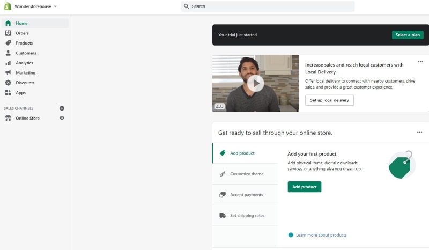429x250 pixels.
Task: Open the Wonderstorehouse store dropdown
Action: (x=35, y=6)
